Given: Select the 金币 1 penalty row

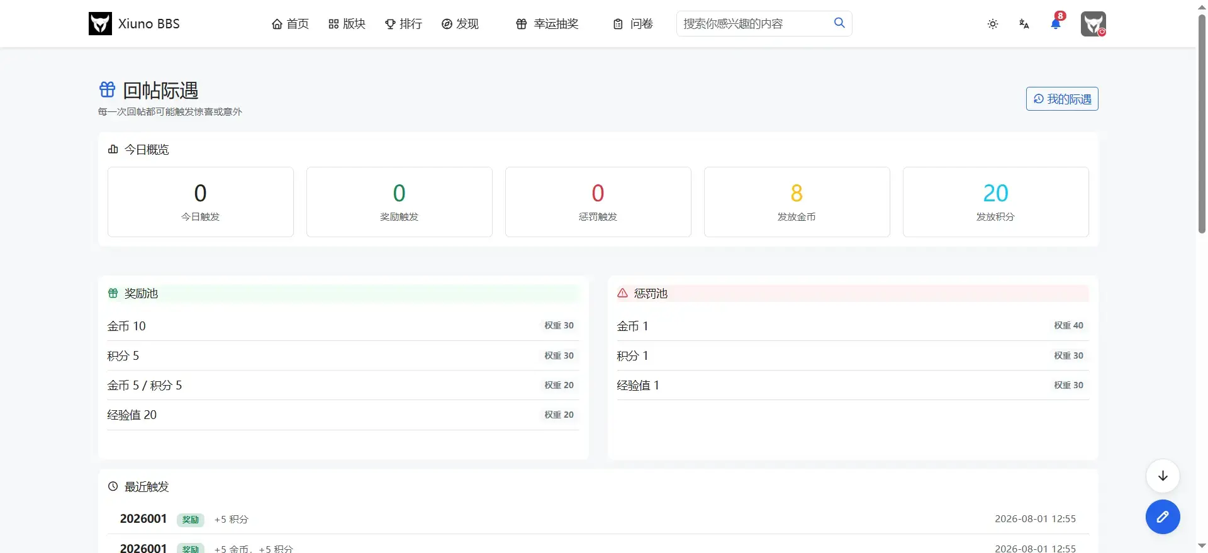Looking at the screenshot, I should point(853,326).
